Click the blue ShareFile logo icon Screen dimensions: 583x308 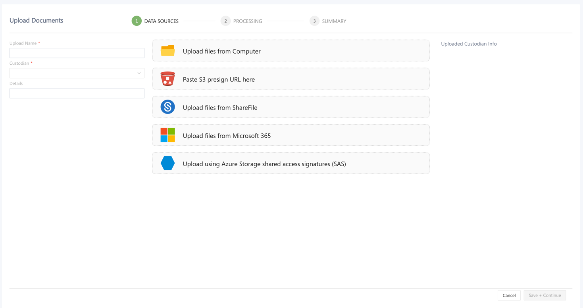click(167, 107)
